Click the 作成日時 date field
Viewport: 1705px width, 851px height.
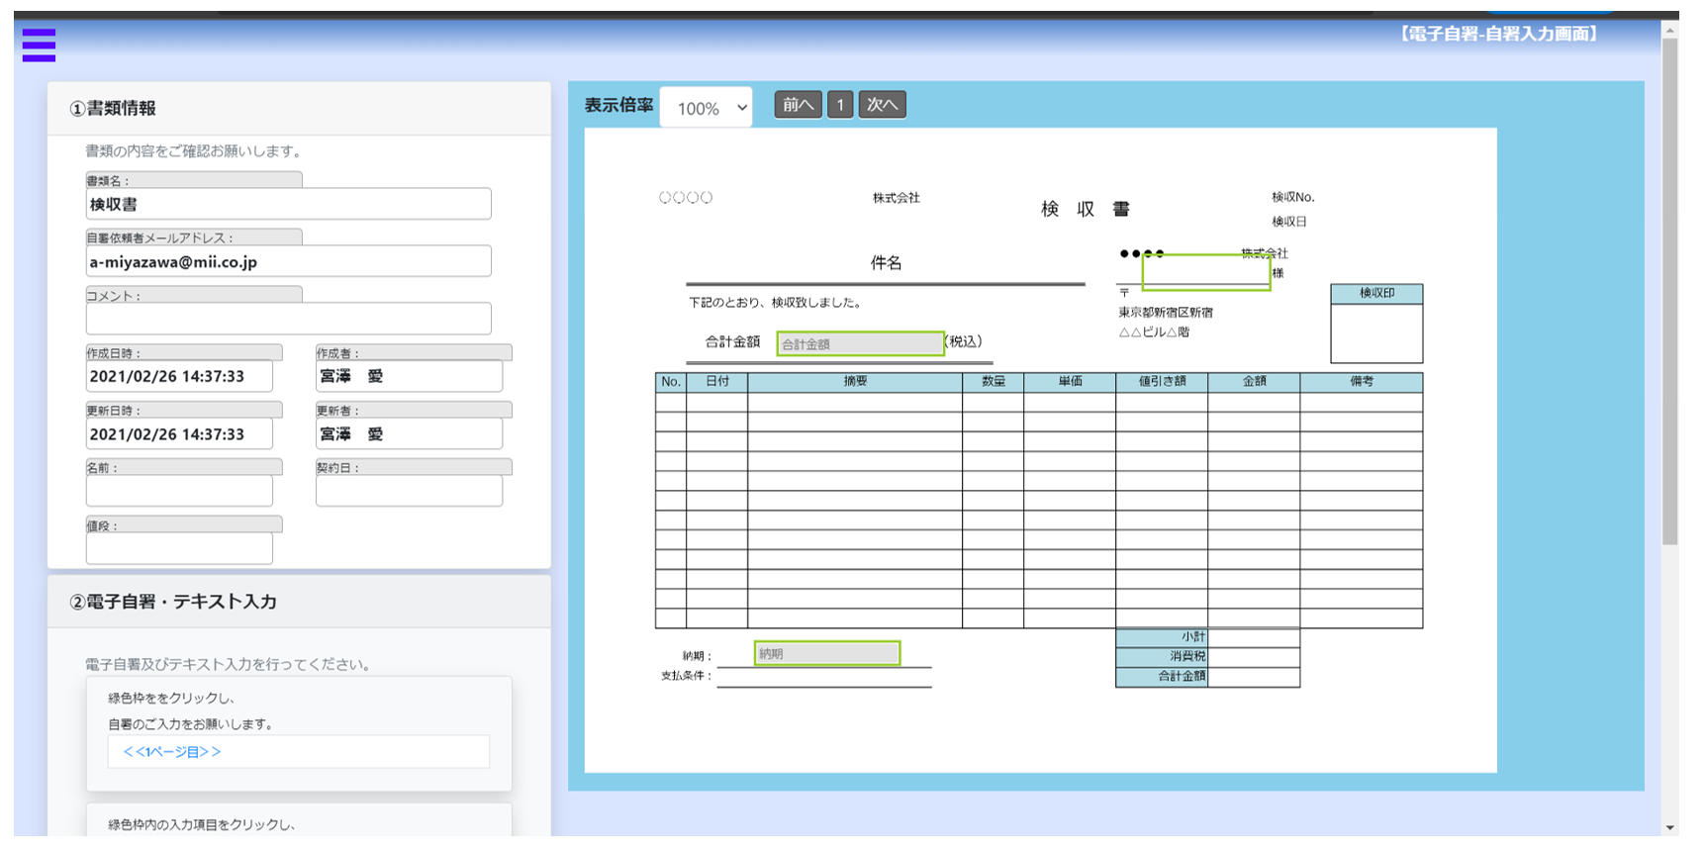tap(179, 376)
